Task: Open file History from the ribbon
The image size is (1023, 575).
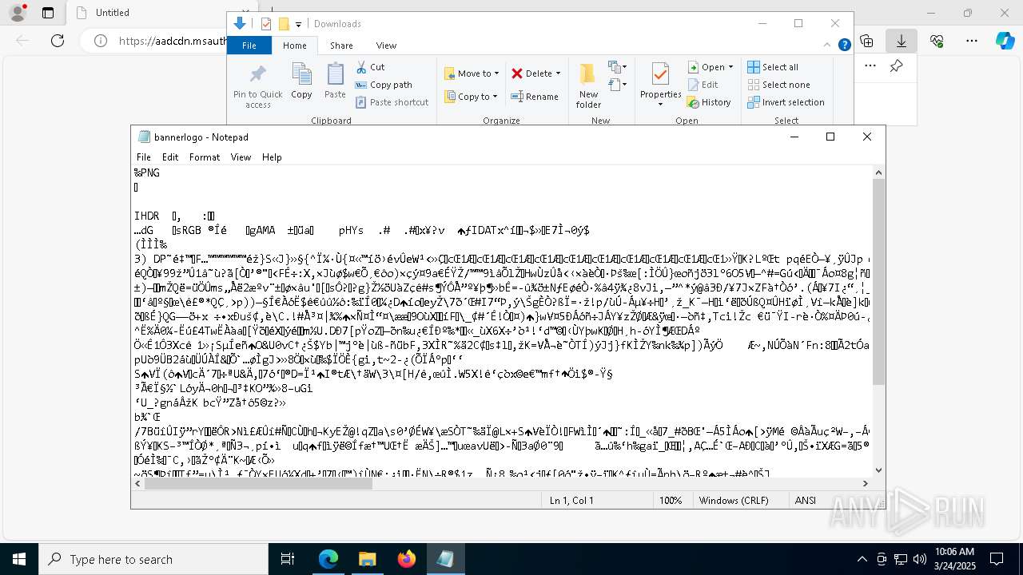Action: pyautogui.click(x=708, y=102)
